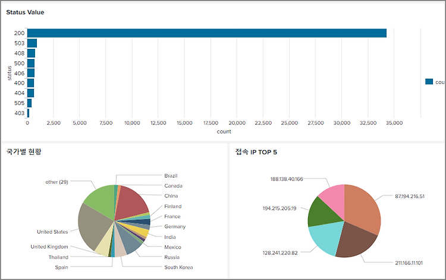Click the 211.166.11.101 IP label
446x280 pixels.
click(x=409, y=263)
